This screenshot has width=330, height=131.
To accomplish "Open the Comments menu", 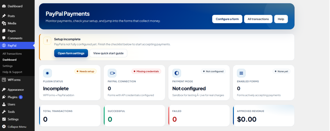I will tap(17, 38).
